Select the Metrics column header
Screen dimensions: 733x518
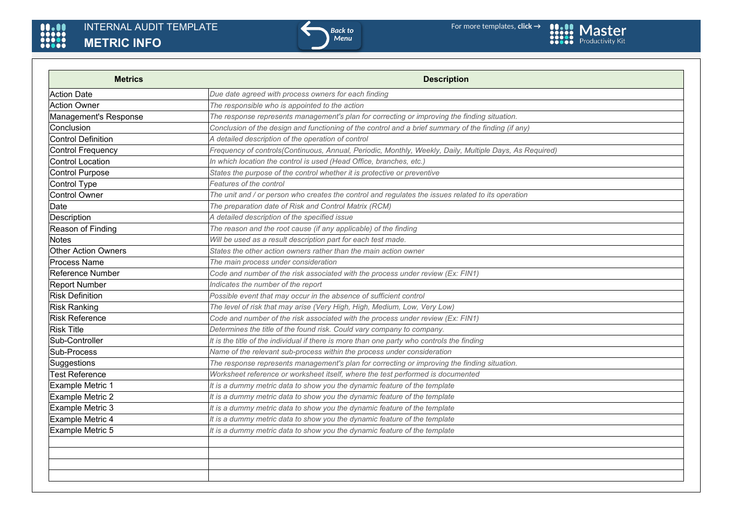(x=128, y=79)
